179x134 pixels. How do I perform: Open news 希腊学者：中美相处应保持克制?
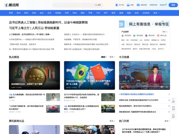point(86,44)
